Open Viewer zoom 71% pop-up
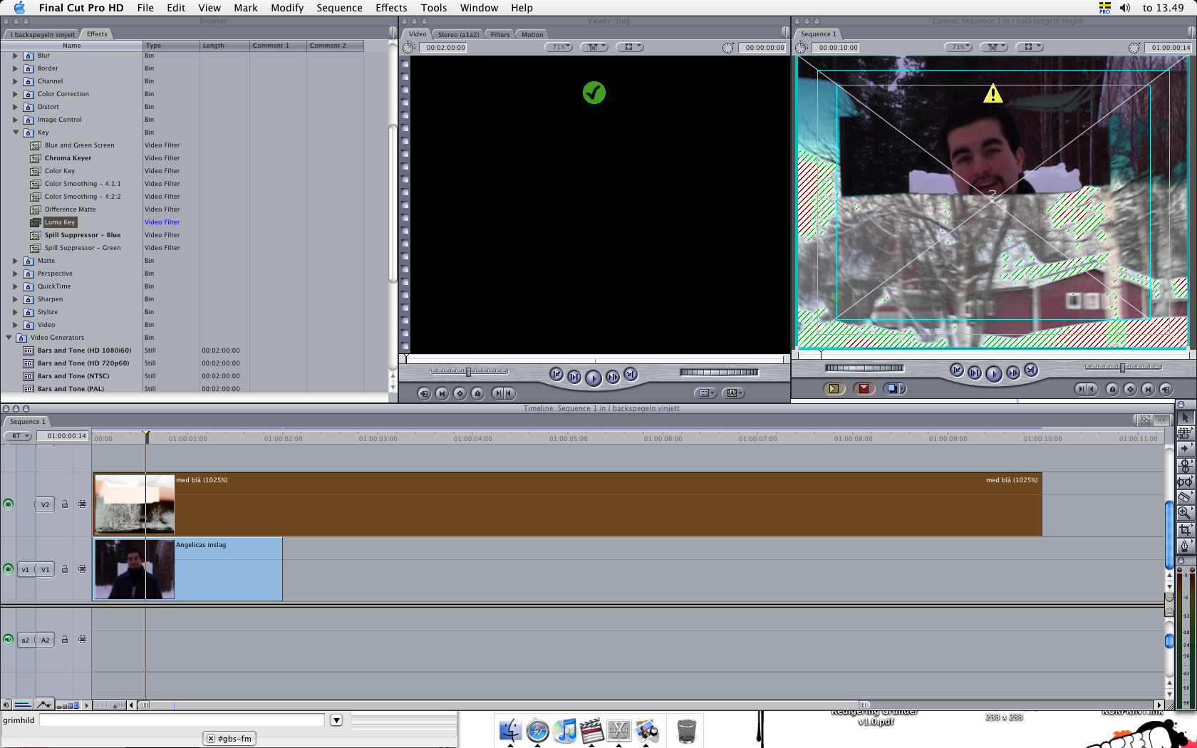 pyautogui.click(x=559, y=47)
